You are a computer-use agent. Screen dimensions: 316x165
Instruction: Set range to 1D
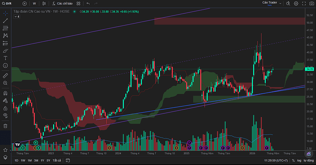[x=16, y=160]
